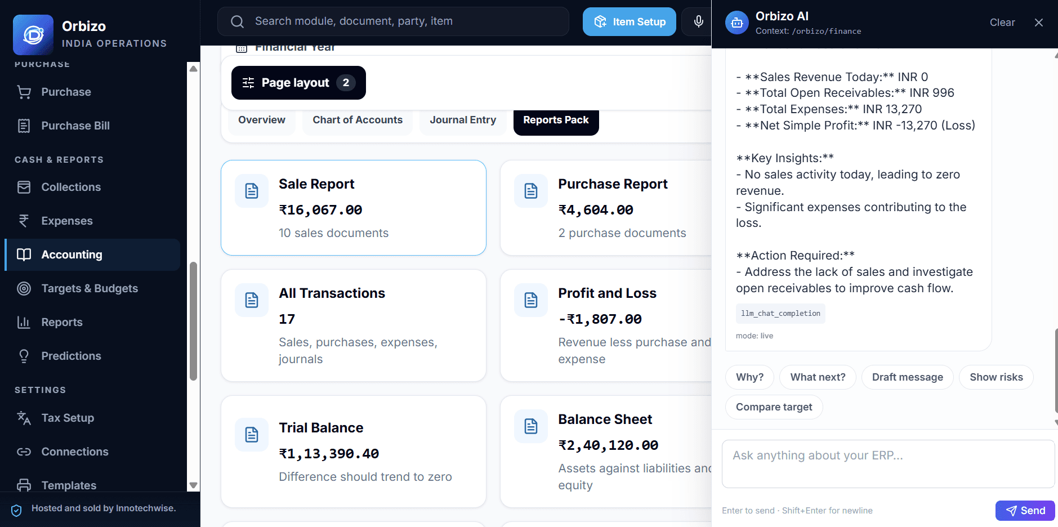Image resolution: width=1058 pixels, height=527 pixels.
Task: Go to Collections in the sidebar
Action: click(x=92, y=187)
